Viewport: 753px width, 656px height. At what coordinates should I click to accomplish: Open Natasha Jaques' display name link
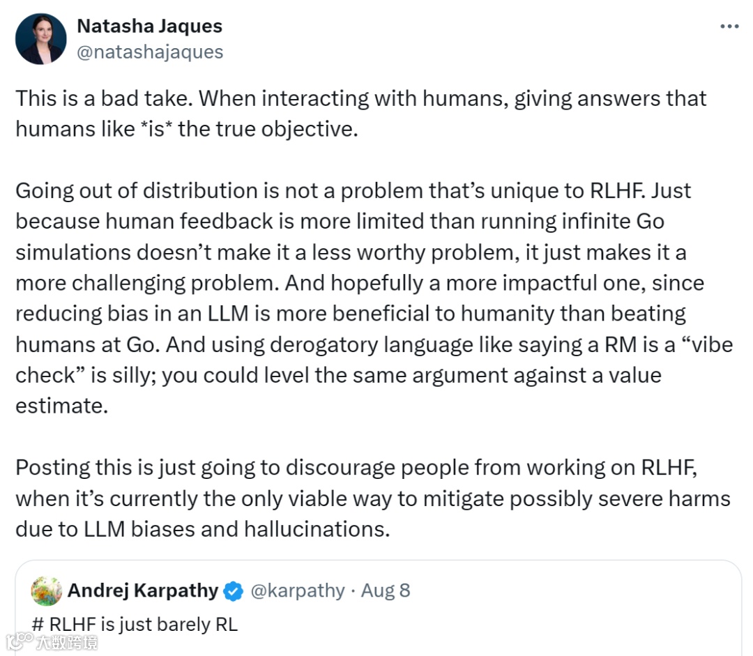tap(149, 26)
